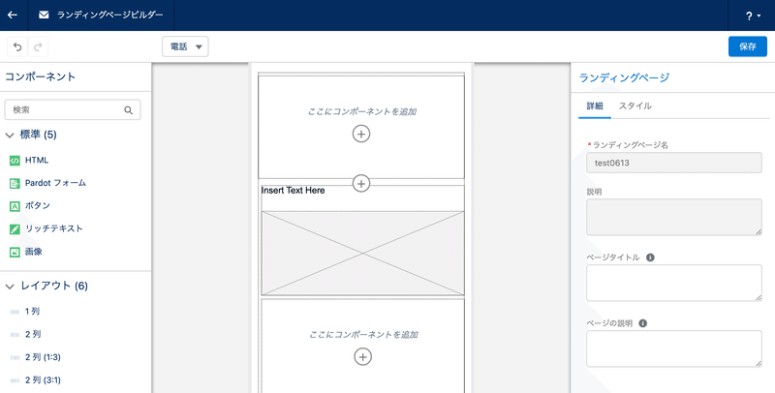This screenshot has width=775, height=393.
Task: Add component using top section plus icon
Action: click(x=361, y=134)
